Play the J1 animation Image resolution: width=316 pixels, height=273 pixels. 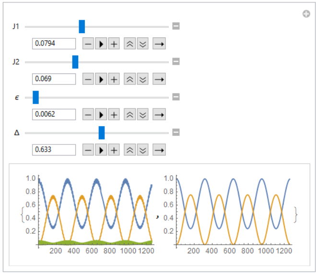pos(101,44)
